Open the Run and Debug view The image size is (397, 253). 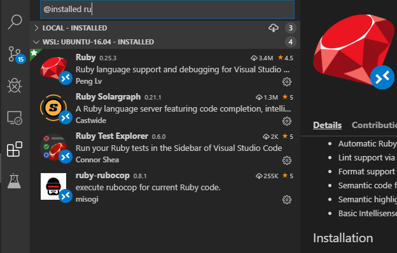15,86
